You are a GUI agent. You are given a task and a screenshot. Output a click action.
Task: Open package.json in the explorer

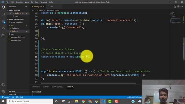[16, 40]
